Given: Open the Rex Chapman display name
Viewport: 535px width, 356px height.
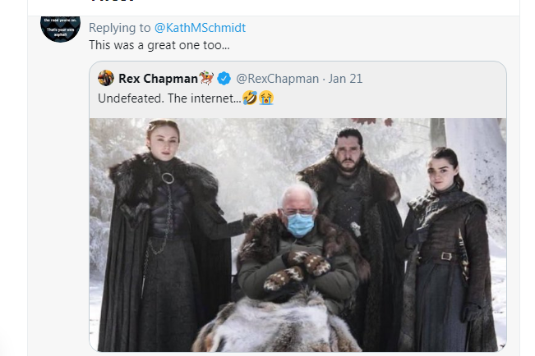Looking at the screenshot, I should click(159, 79).
